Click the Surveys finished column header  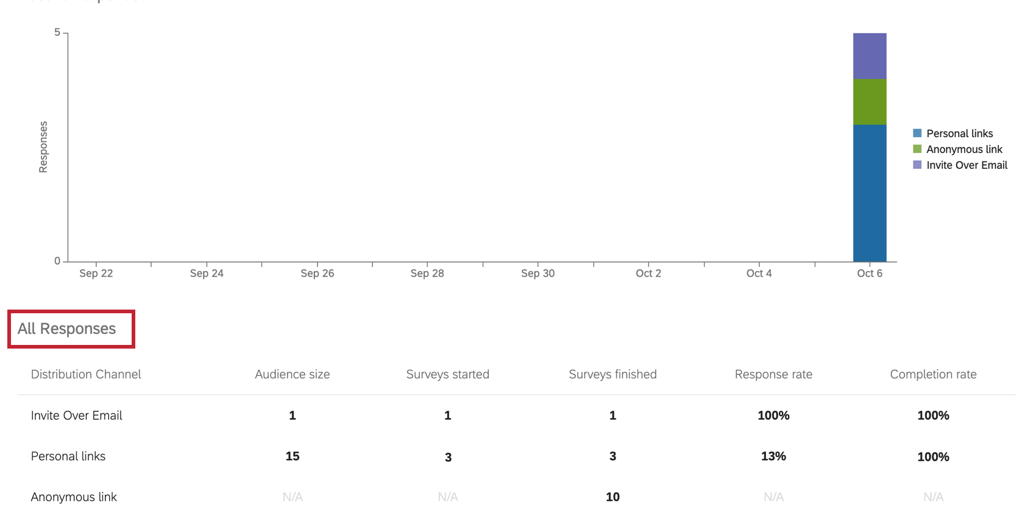[612, 374]
